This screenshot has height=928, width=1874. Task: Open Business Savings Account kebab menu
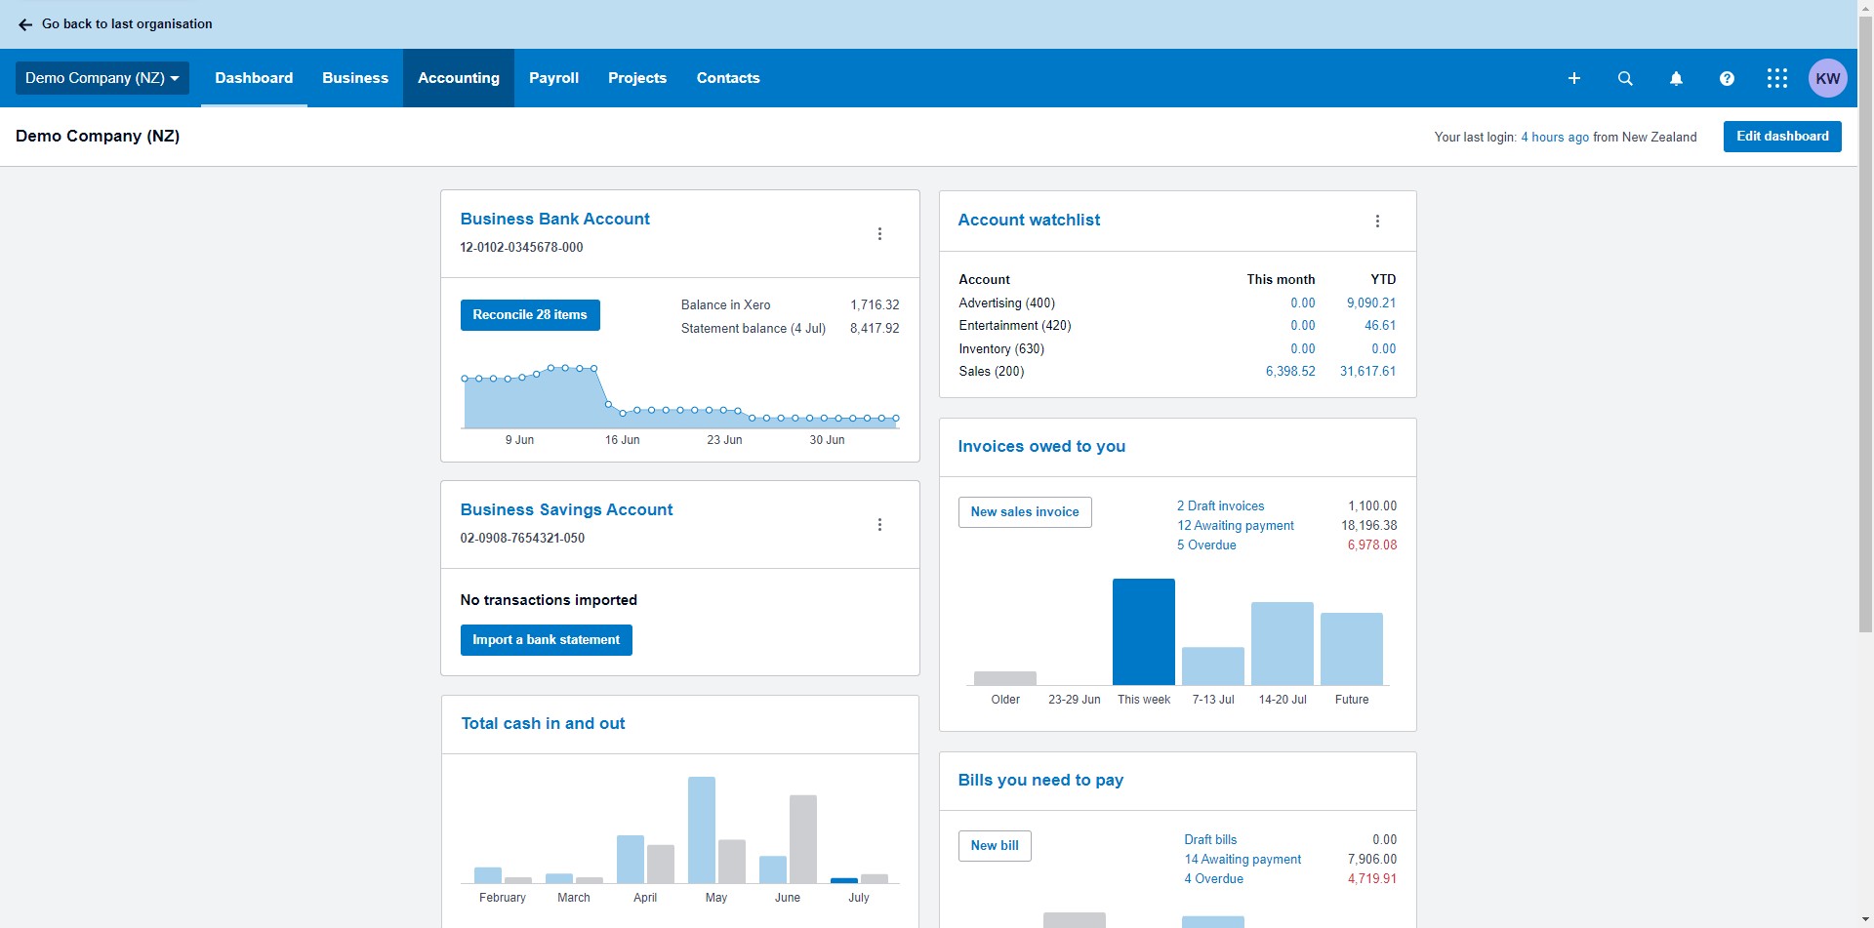(879, 525)
